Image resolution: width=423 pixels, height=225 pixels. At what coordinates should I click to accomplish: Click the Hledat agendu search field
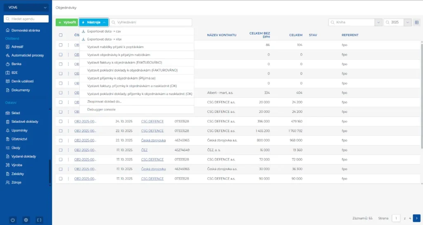pyautogui.click(x=26, y=19)
